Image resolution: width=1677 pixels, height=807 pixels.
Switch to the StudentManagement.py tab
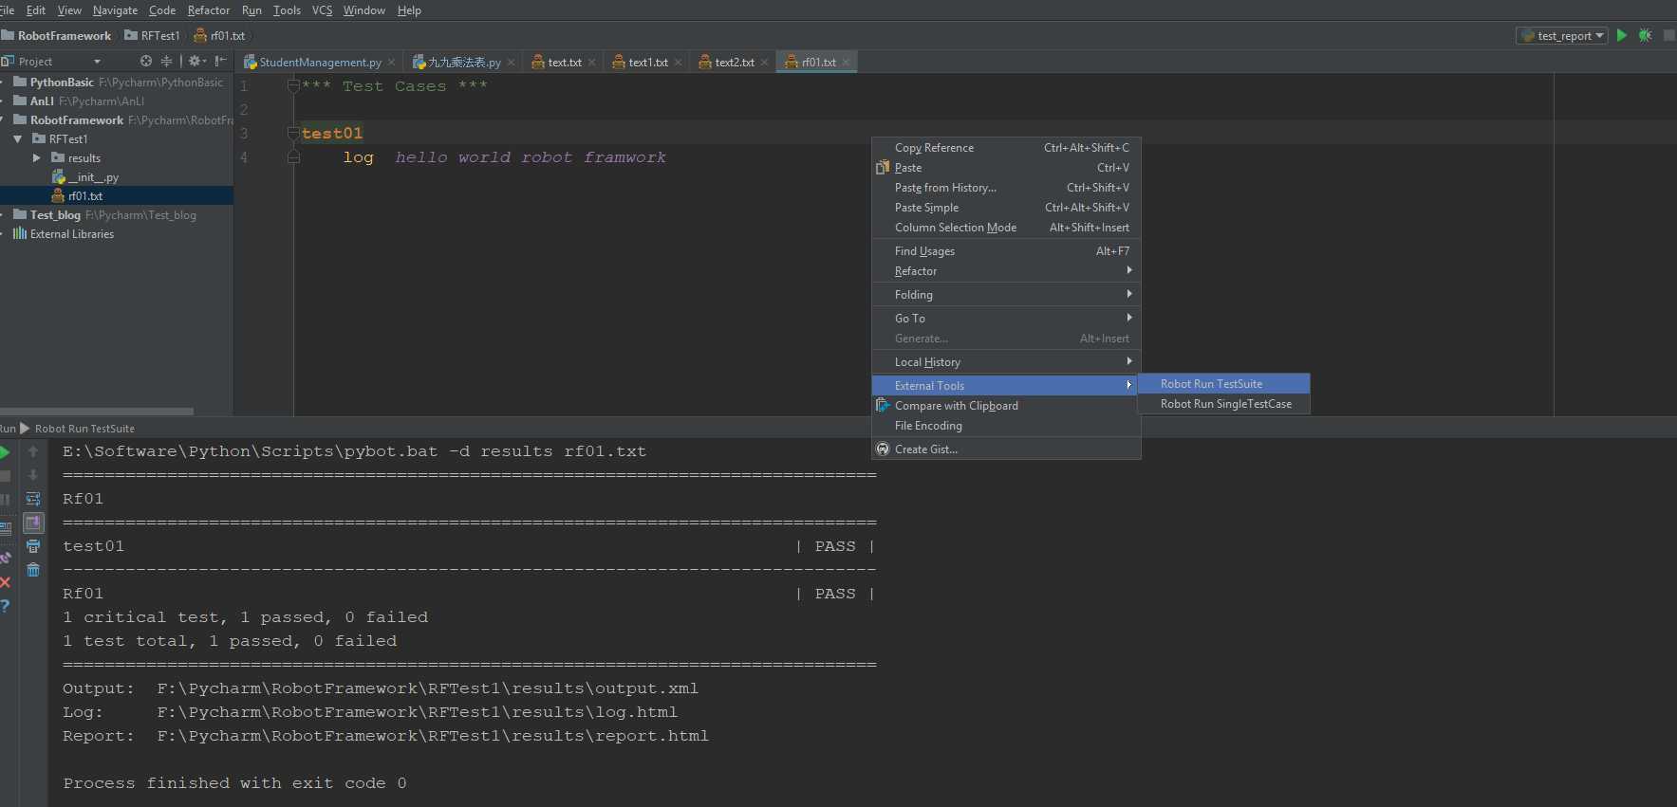coord(320,63)
